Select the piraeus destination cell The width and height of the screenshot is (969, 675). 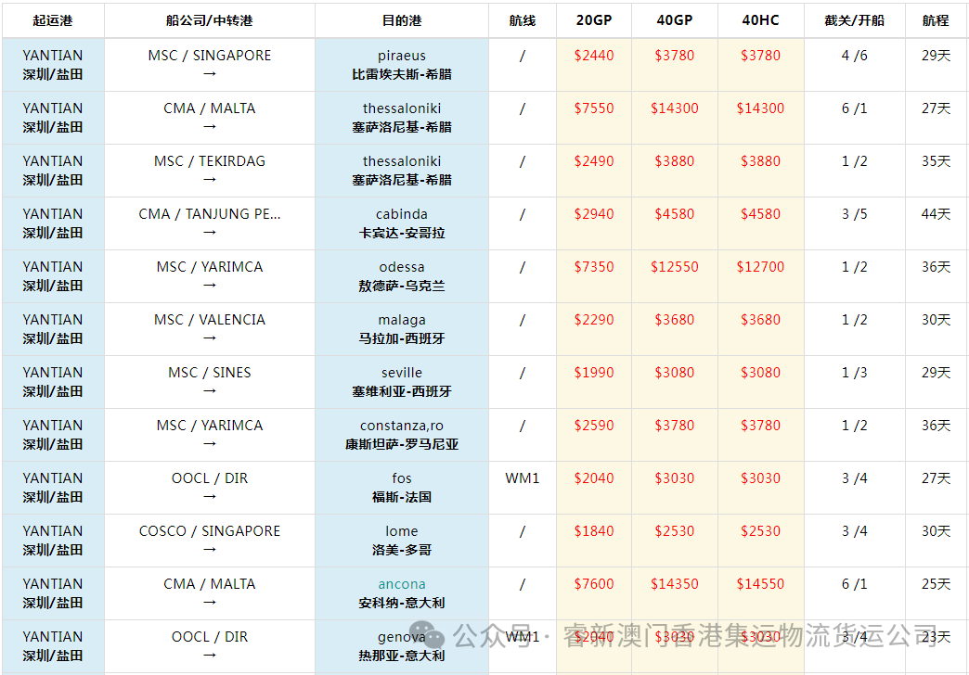pos(402,65)
